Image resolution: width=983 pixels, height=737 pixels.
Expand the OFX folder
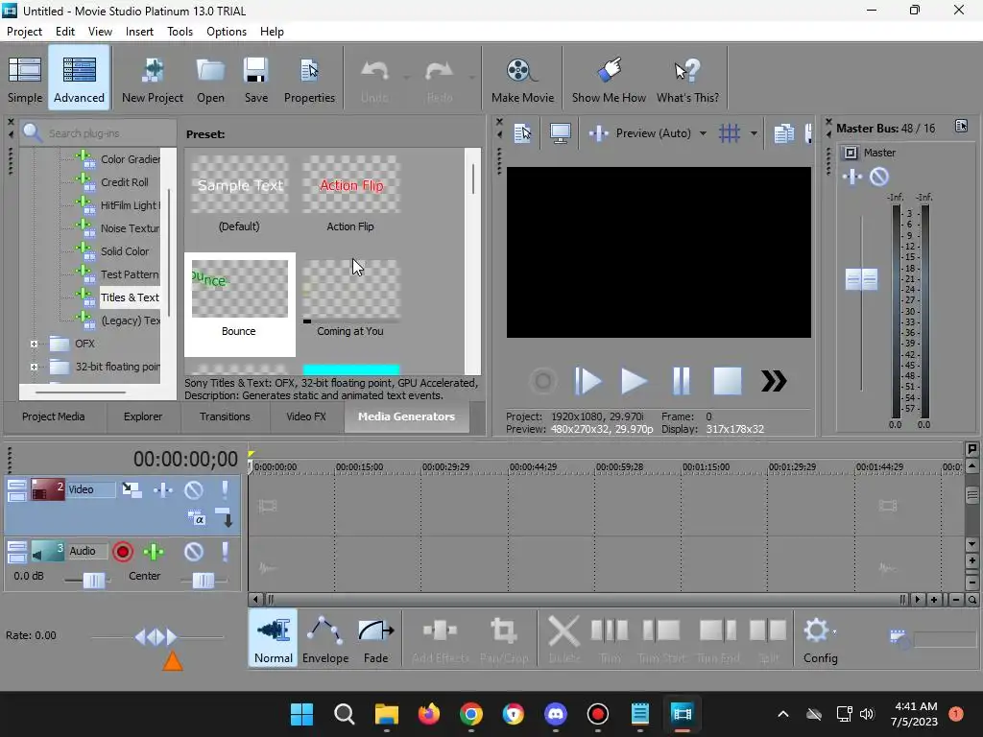pyautogui.click(x=34, y=344)
